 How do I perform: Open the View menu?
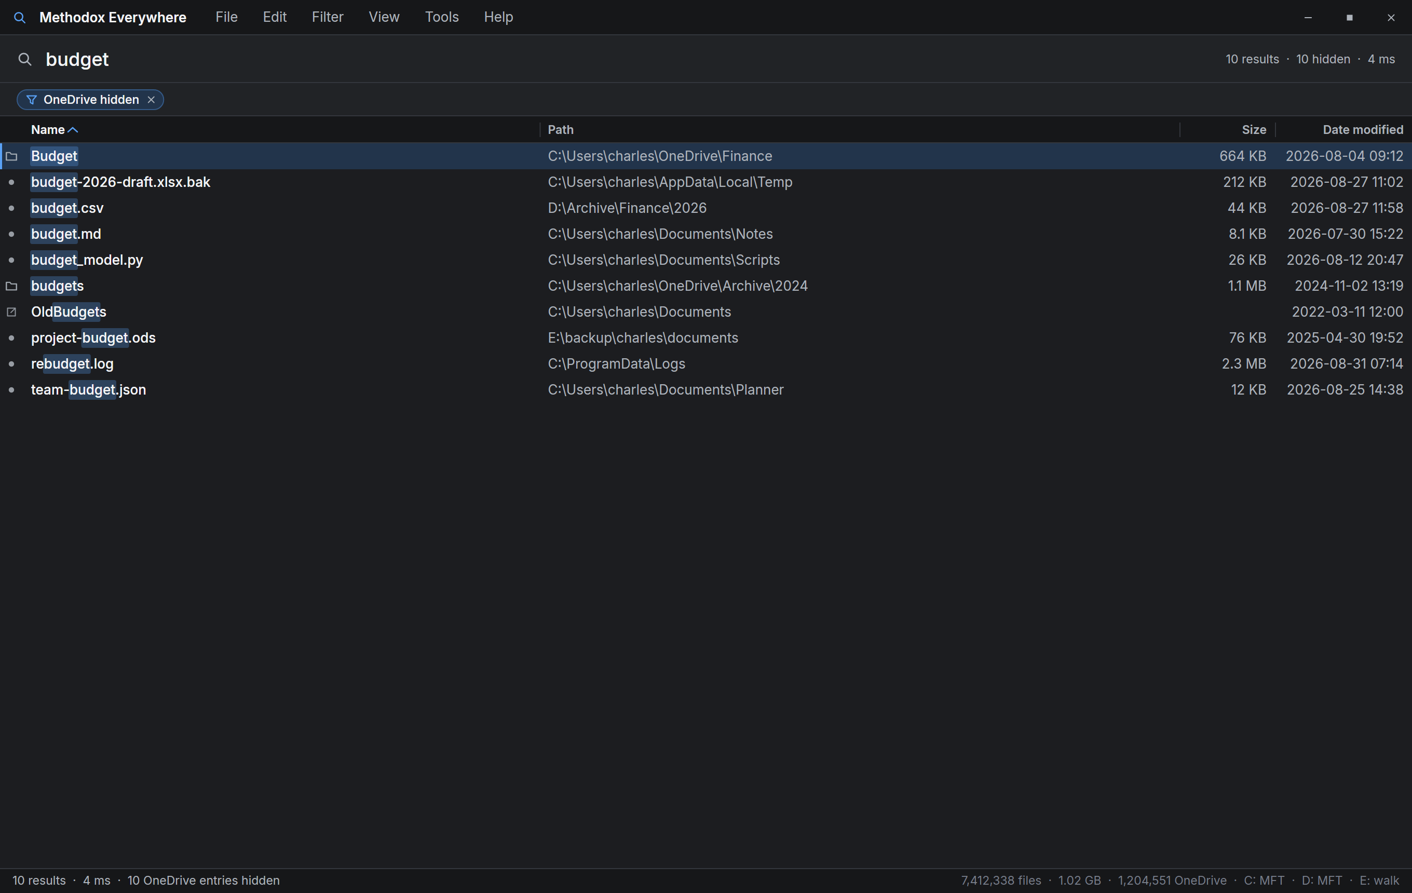click(x=384, y=17)
